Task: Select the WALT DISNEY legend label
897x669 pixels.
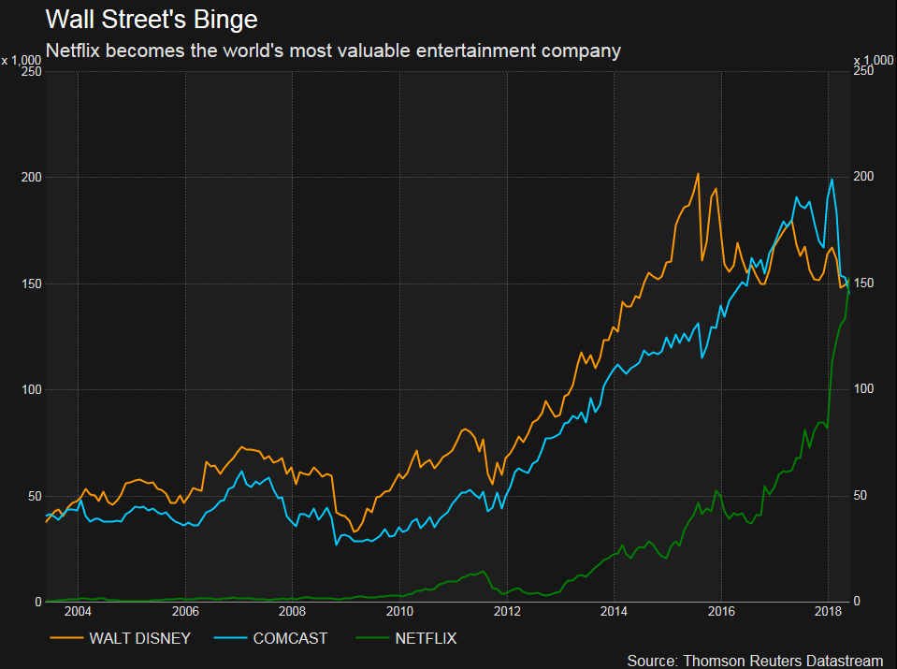Action: coord(139,638)
